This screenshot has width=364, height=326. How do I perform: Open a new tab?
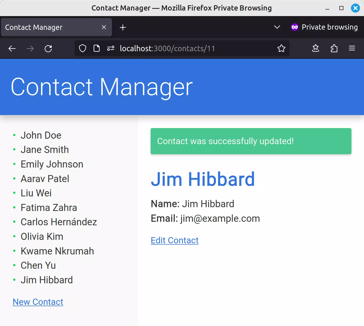coord(123,27)
